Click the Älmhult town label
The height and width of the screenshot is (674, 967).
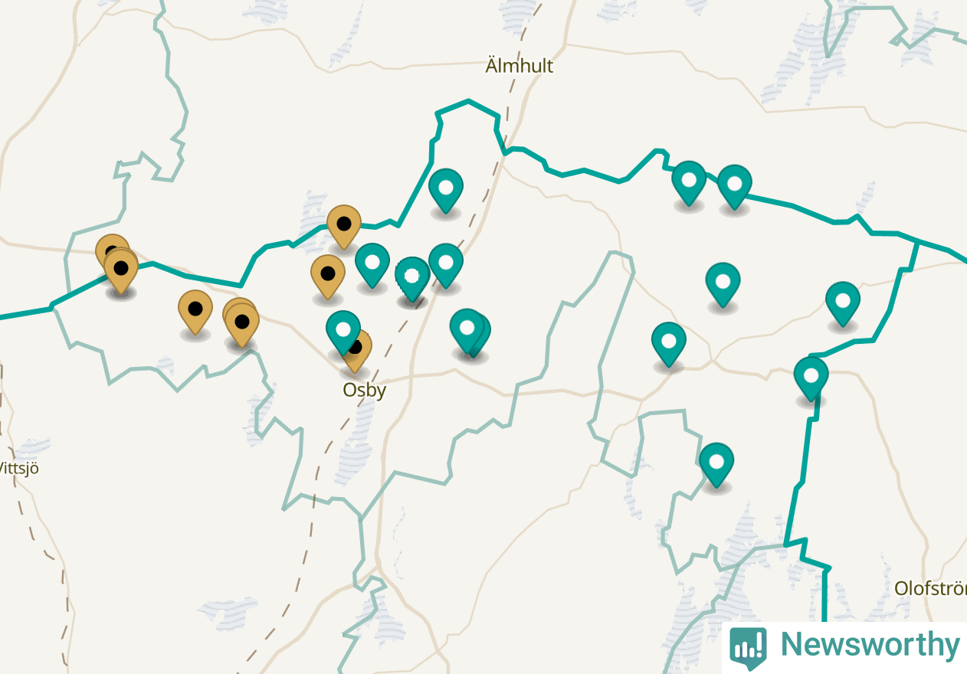519,66
